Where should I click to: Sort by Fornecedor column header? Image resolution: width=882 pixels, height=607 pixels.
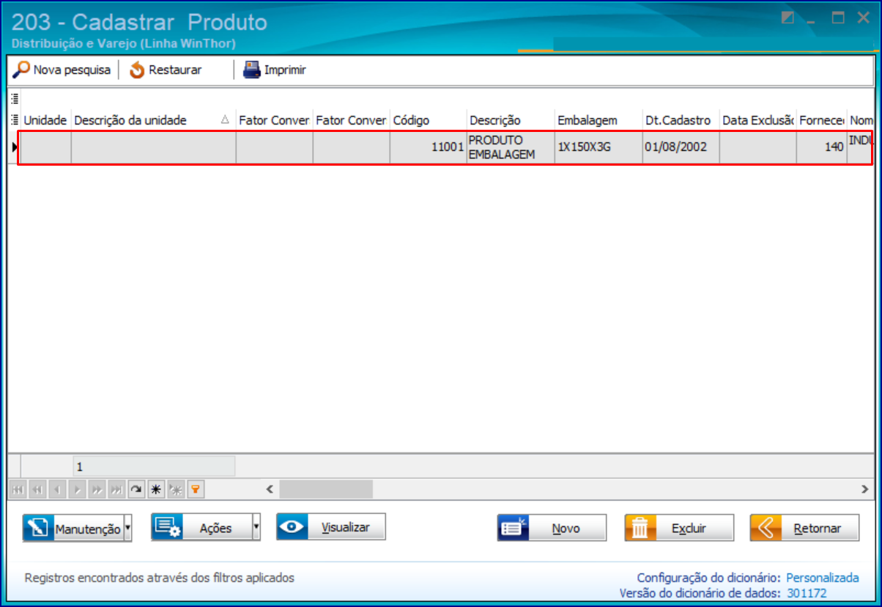pos(821,120)
